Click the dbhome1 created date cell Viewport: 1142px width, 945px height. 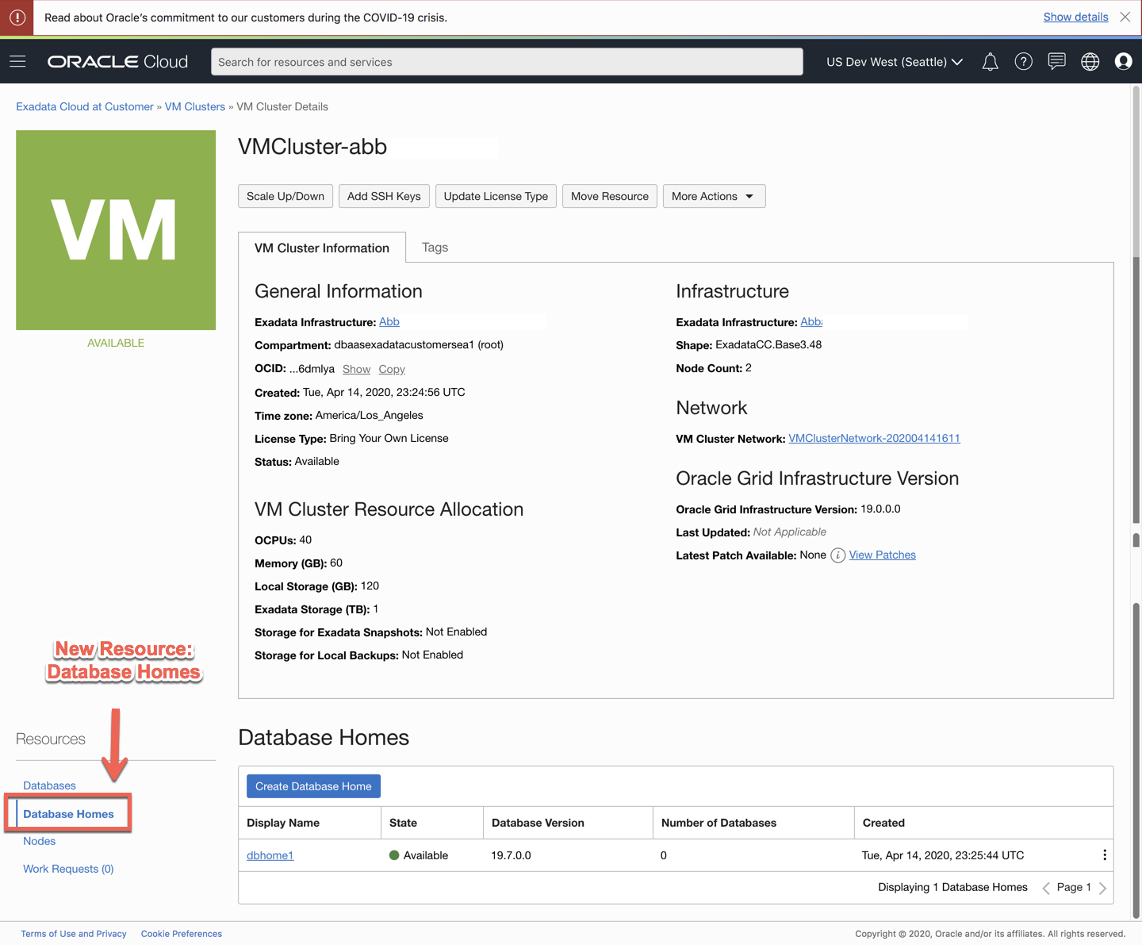click(943, 855)
